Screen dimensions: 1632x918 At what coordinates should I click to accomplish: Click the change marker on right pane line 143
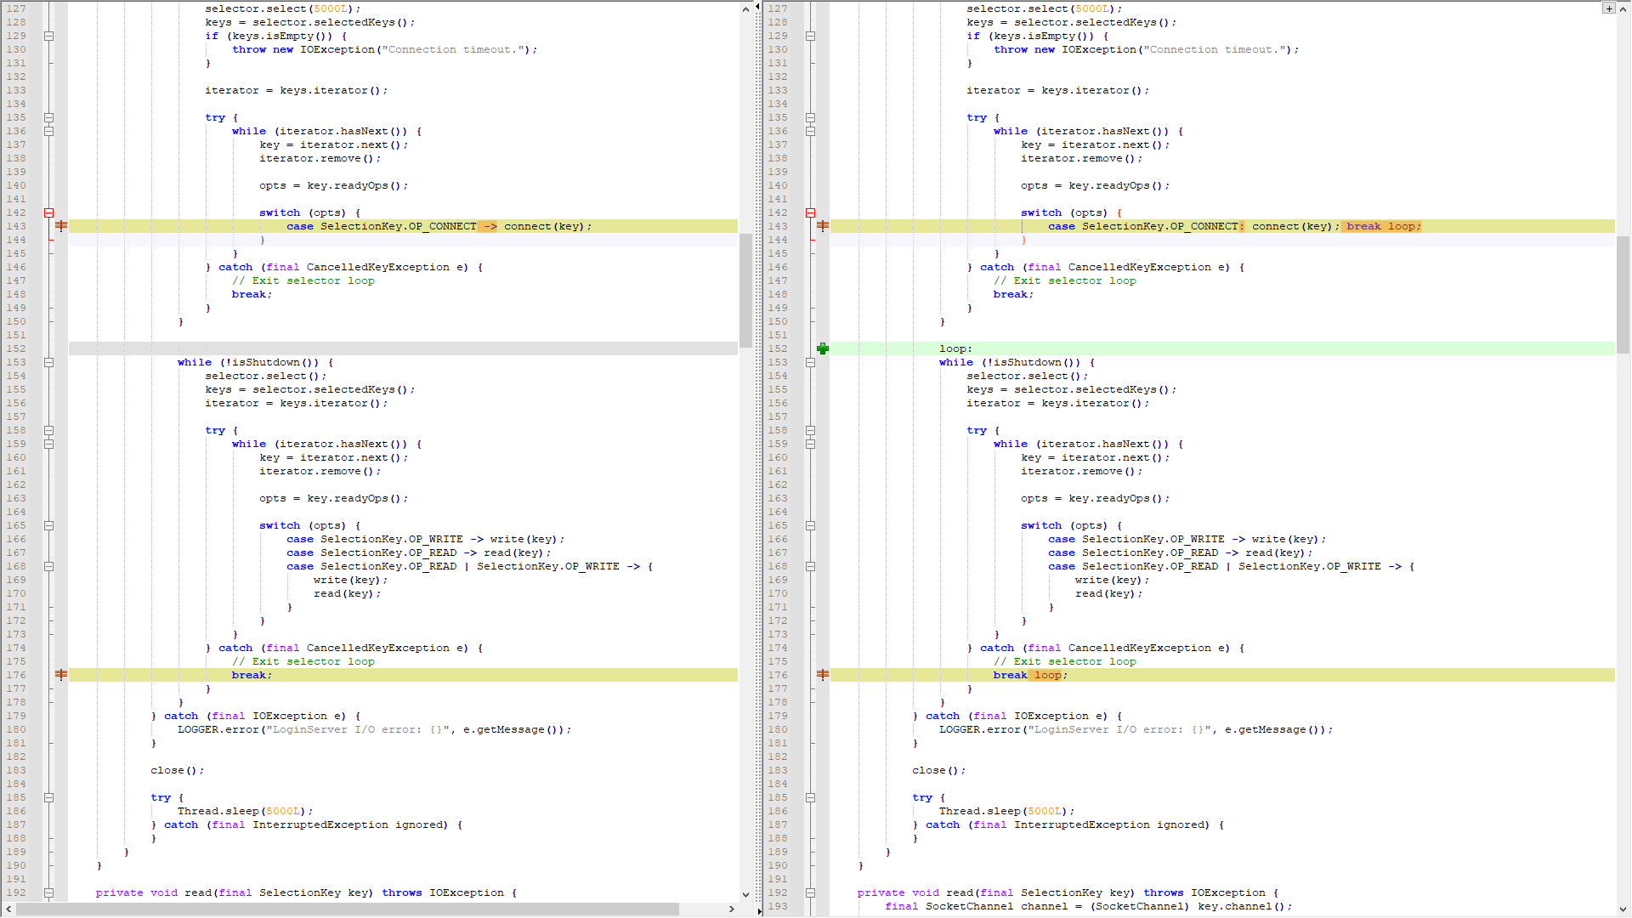click(x=823, y=226)
